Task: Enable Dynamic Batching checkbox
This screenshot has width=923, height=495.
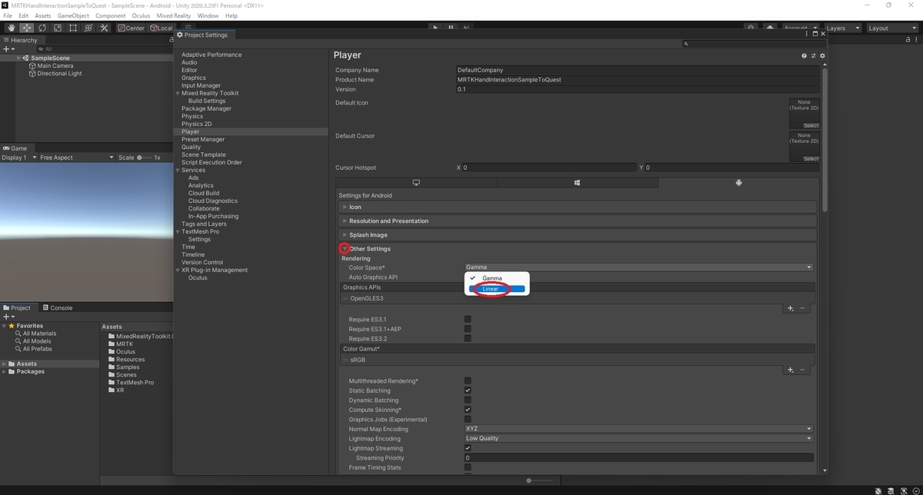Action: click(468, 400)
